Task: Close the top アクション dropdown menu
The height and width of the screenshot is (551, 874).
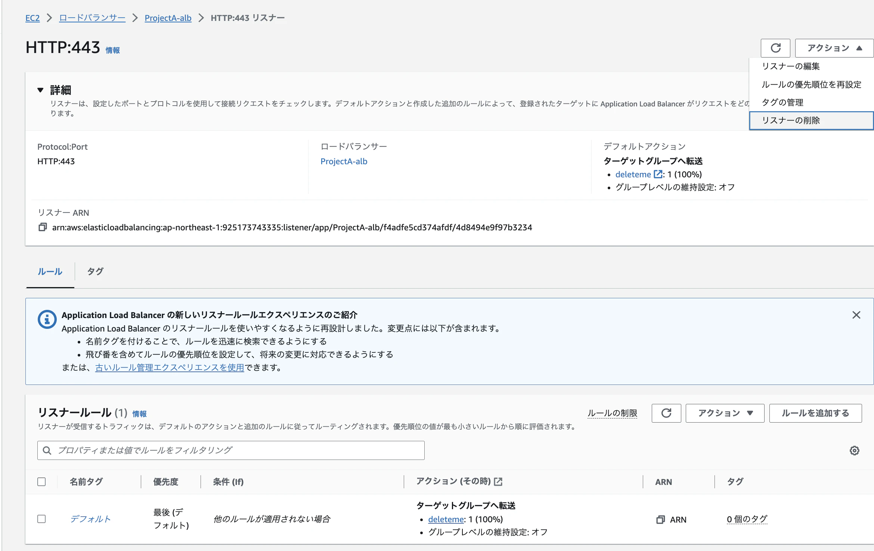Action: (834, 48)
